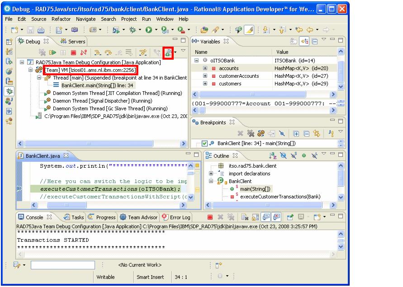Open the Debug launch dropdown arrow in main toolbar
403x287 pixels.
click(x=140, y=30)
